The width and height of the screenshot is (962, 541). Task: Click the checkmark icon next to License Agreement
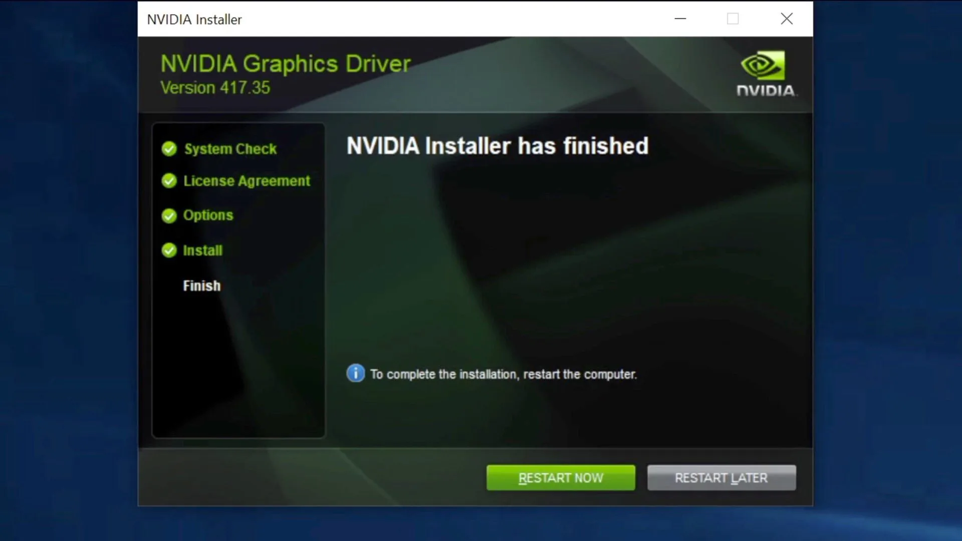[169, 181]
